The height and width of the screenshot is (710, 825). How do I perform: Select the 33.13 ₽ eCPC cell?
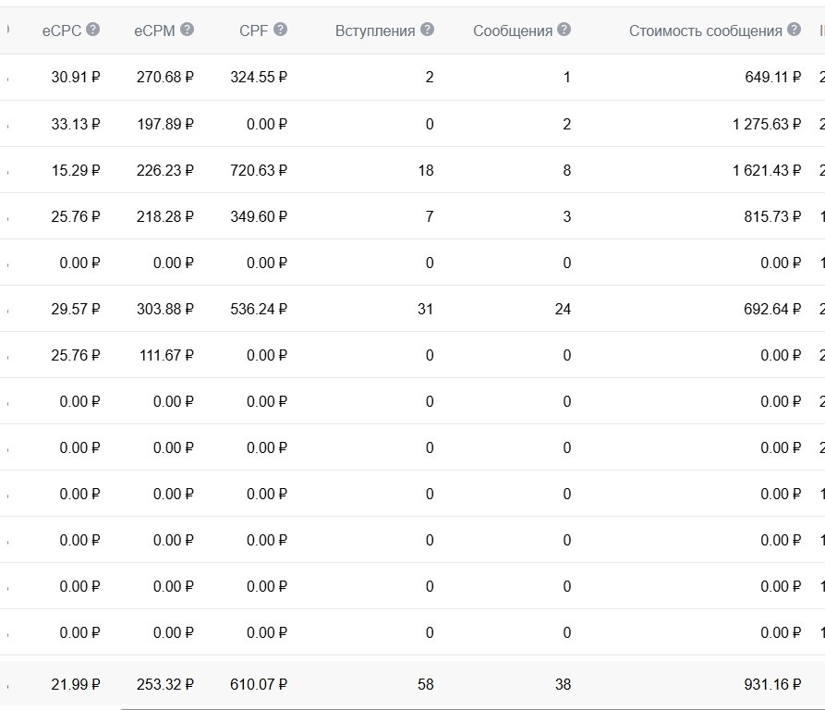[x=76, y=124]
